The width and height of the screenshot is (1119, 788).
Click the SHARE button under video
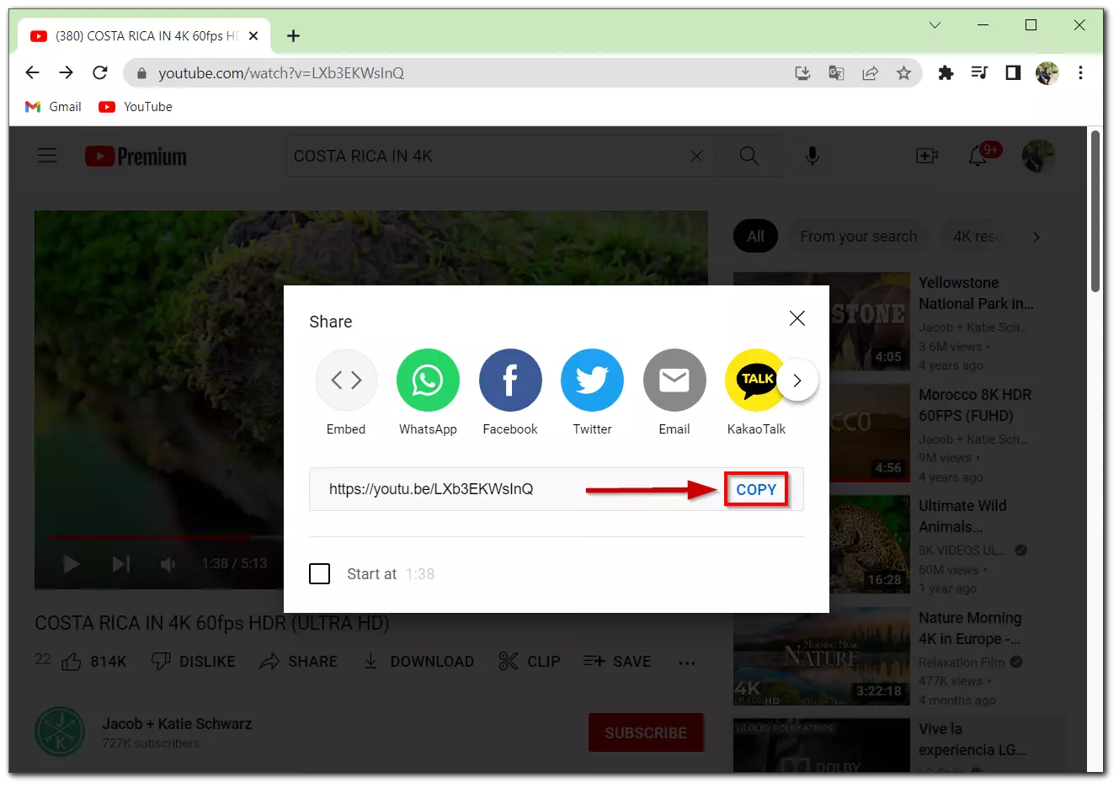coord(298,662)
